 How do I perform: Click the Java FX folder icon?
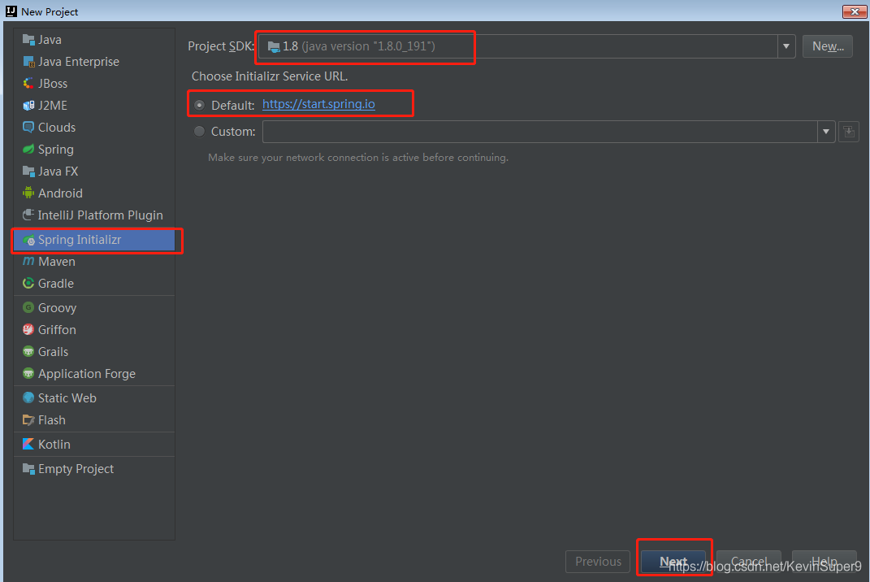[28, 171]
